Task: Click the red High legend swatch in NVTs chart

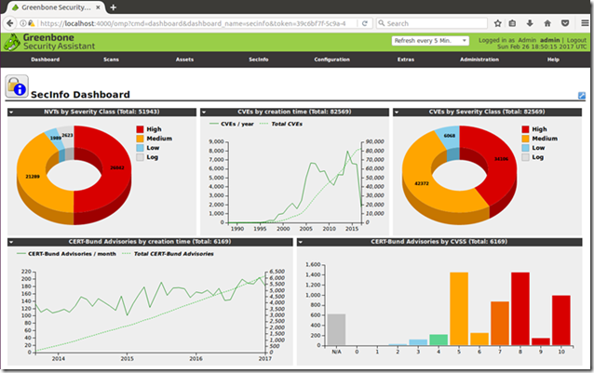Action: (x=141, y=129)
